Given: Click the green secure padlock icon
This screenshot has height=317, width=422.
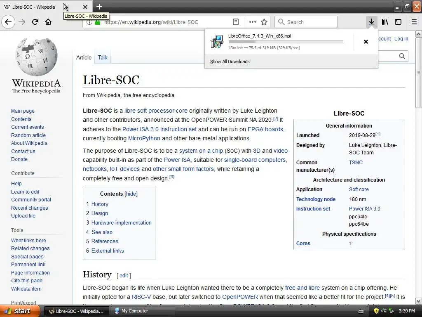Looking at the screenshot, I should coord(98,22).
